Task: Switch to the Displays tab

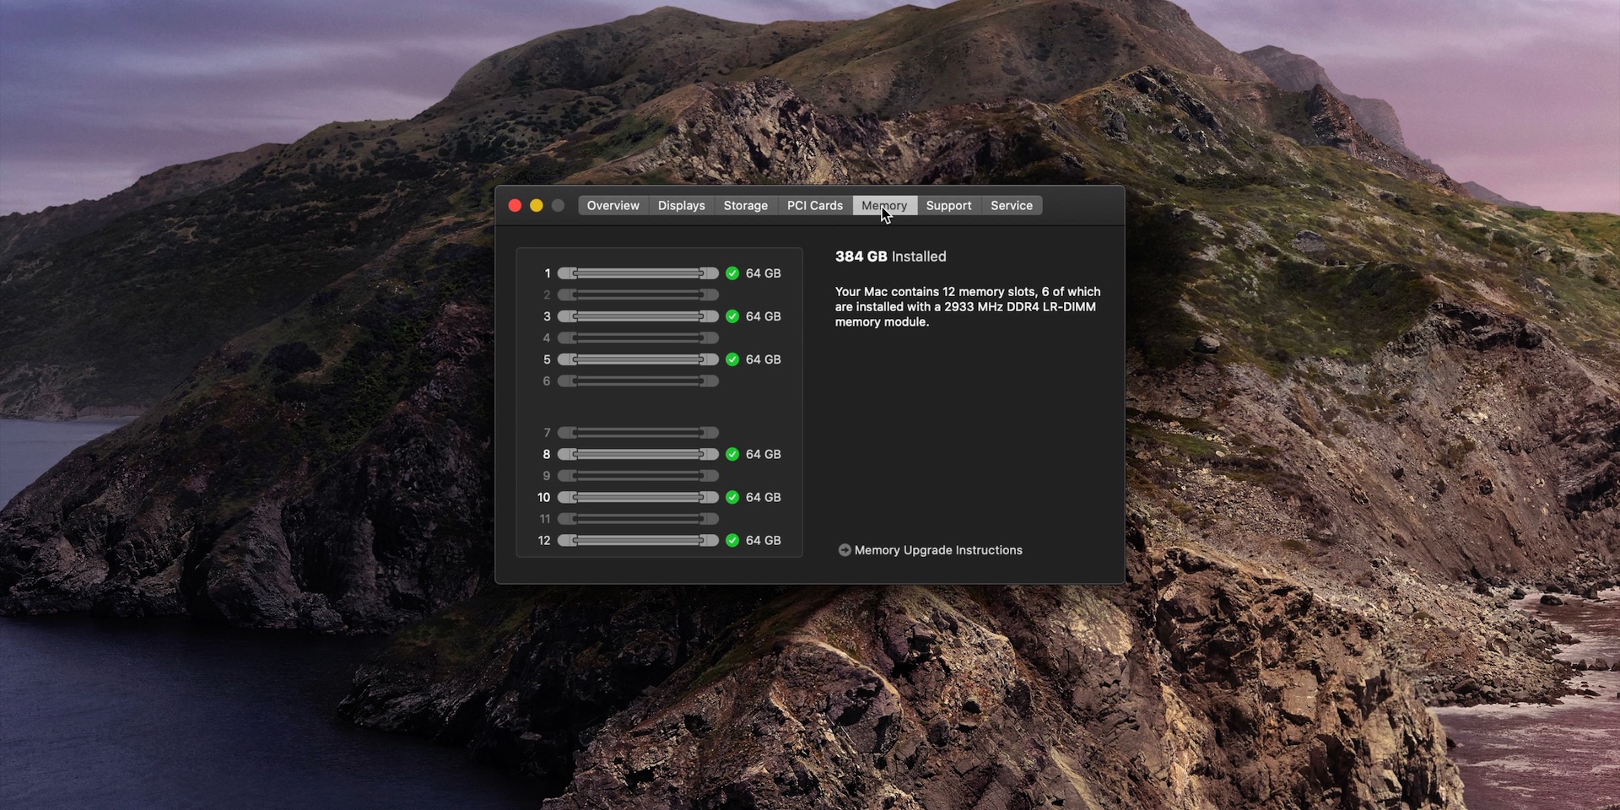Action: [681, 206]
